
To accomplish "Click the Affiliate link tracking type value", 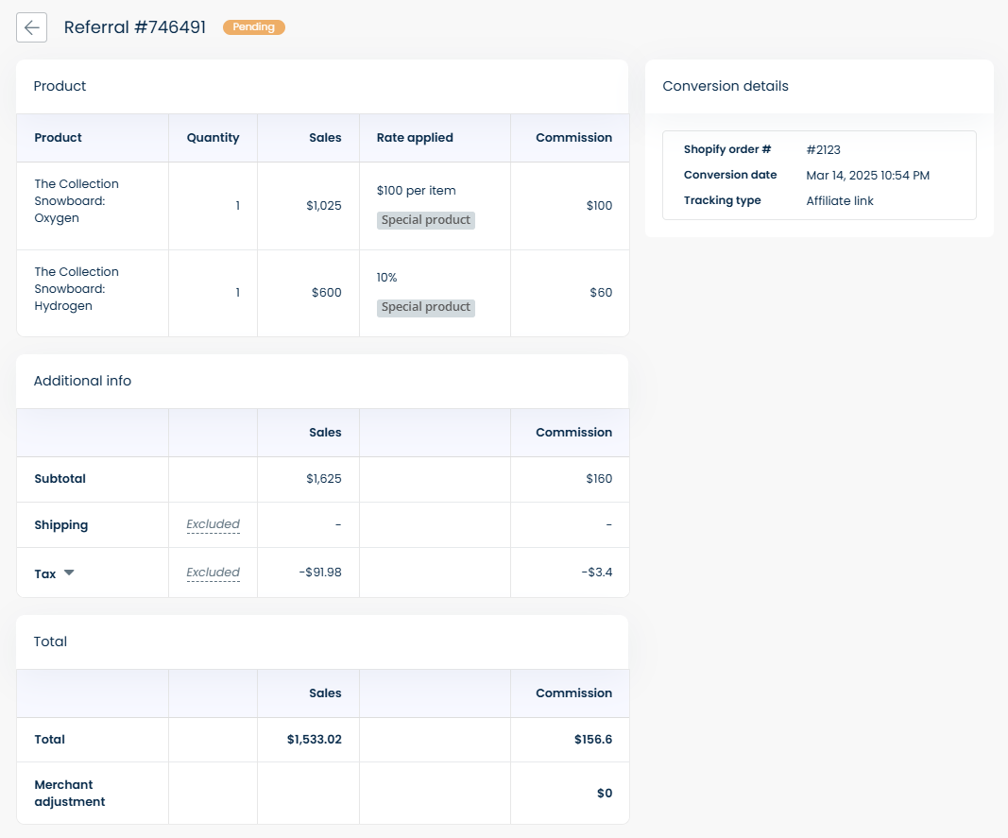I will [x=840, y=200].
